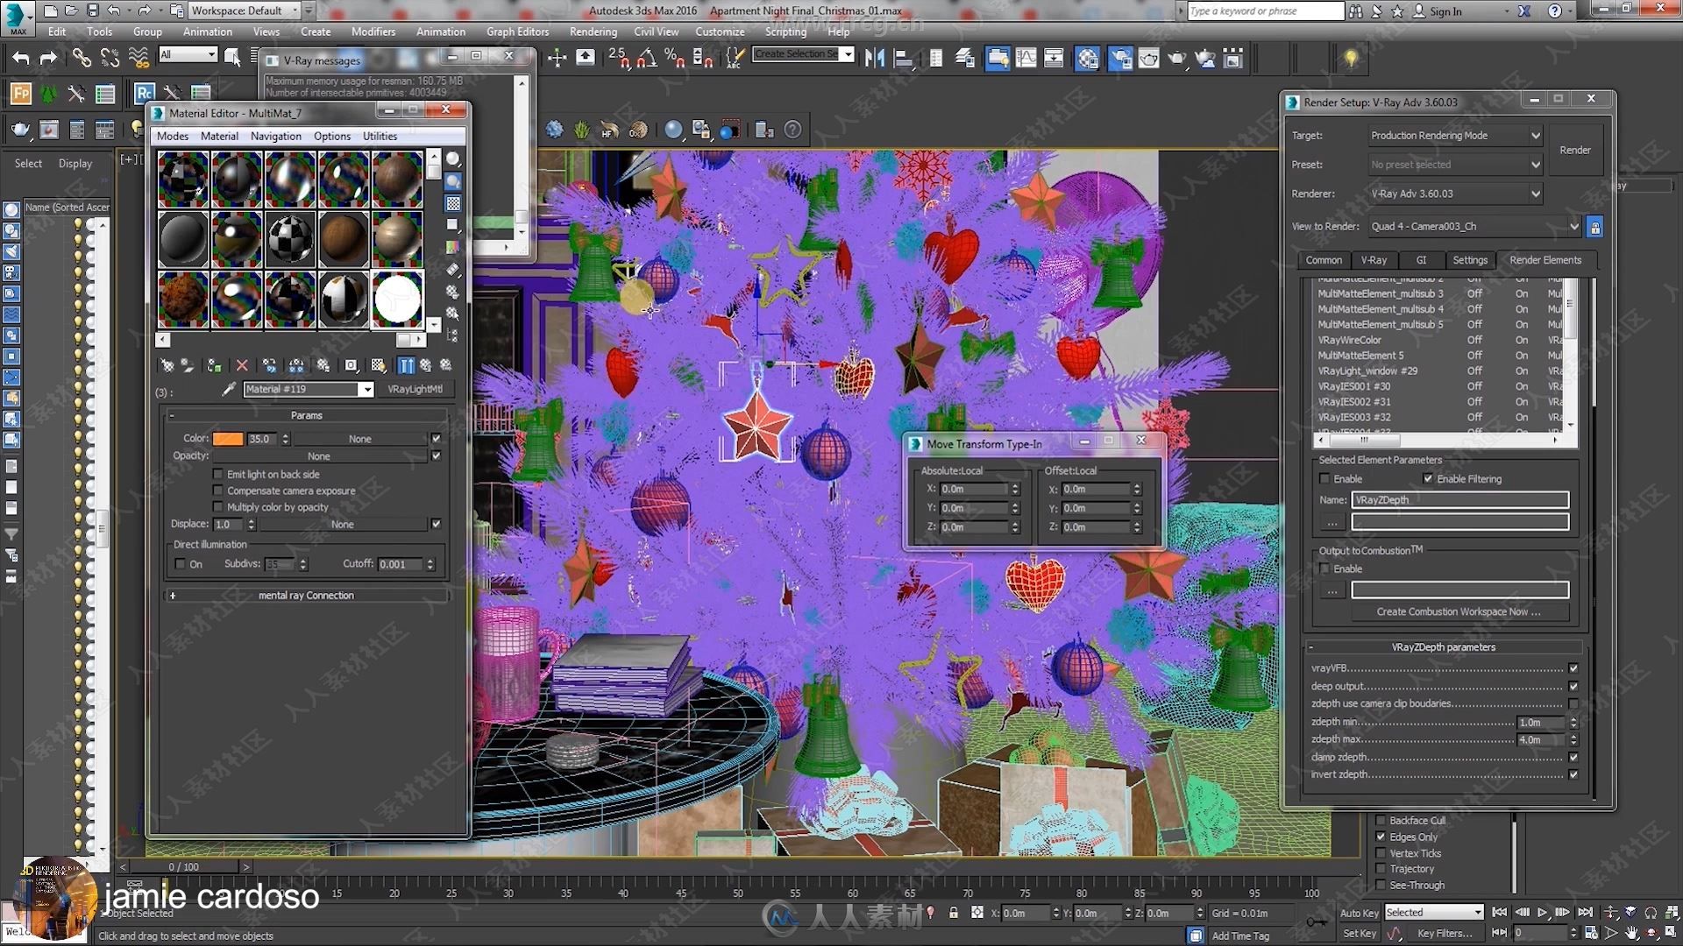Image resolution: width=1683 pixels, height=946 pixels.
Task: Open the Preset dropdown in Render Setup
Action: [1455, 165]
